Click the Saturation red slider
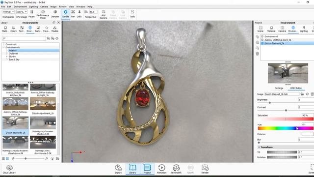 tap(286, 119)
